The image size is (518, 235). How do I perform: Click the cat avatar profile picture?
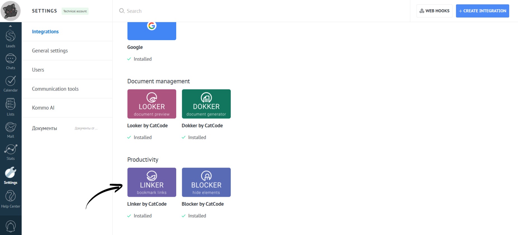pyautogui.click(x=11, y=11)
